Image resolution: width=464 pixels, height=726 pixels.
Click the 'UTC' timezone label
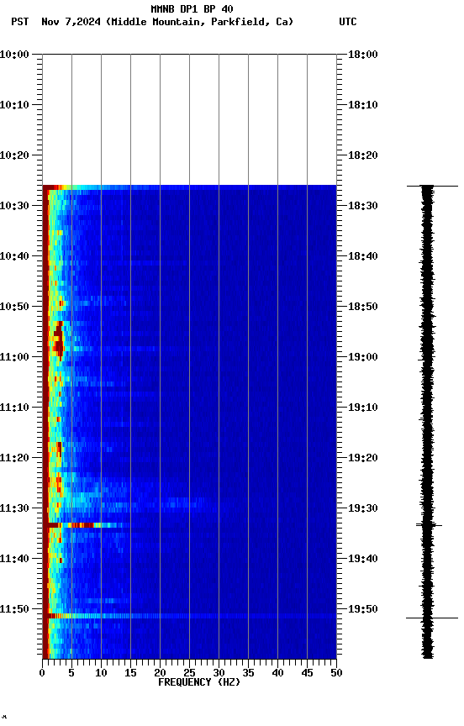pyautogui.click(x=348, y=22)
